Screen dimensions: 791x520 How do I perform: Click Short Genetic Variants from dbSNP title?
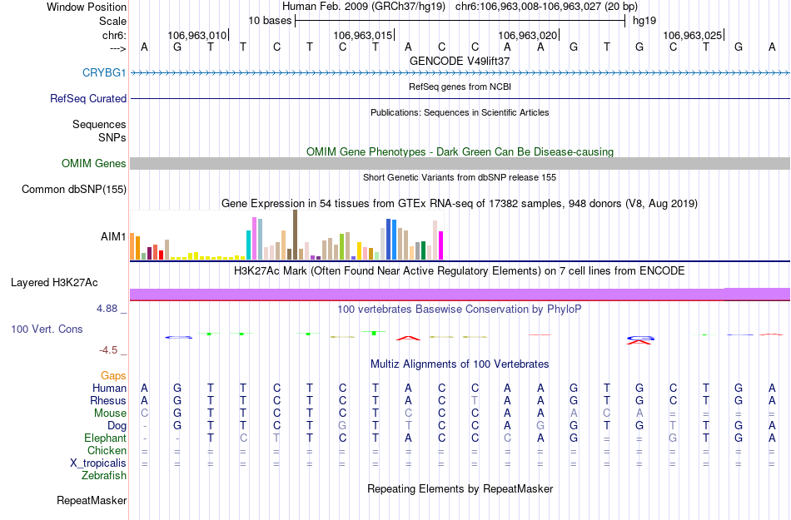click(x=460, y=177)
